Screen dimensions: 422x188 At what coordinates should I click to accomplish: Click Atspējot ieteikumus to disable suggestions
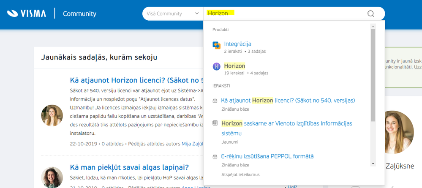(241, 174)
